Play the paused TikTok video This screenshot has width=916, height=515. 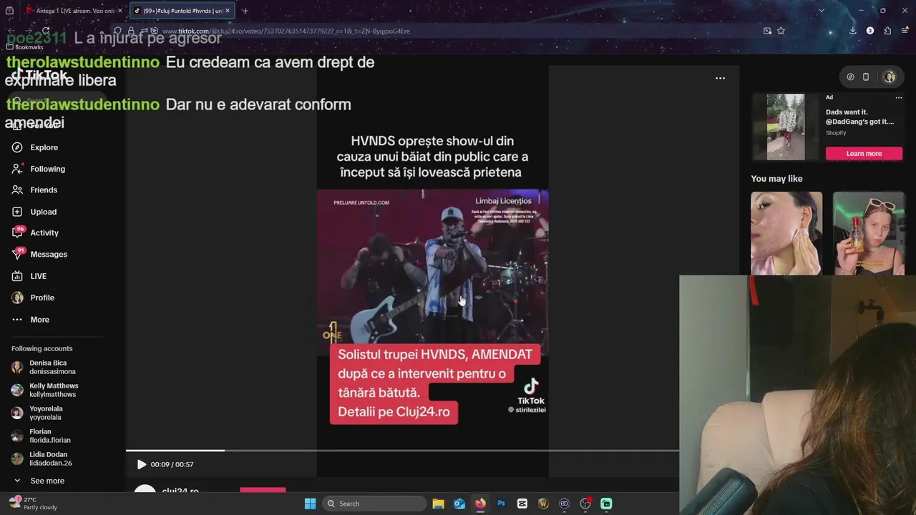tap(142, 464)
